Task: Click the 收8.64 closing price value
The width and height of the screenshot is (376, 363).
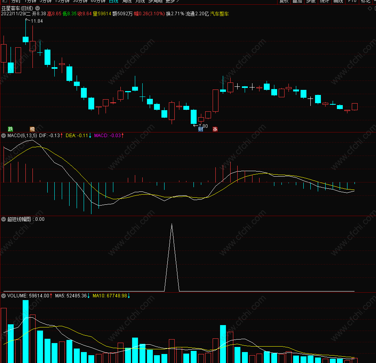Action: (84, 14)
